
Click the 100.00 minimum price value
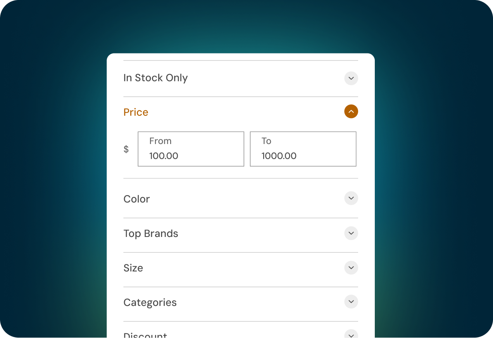click(164, 156)
